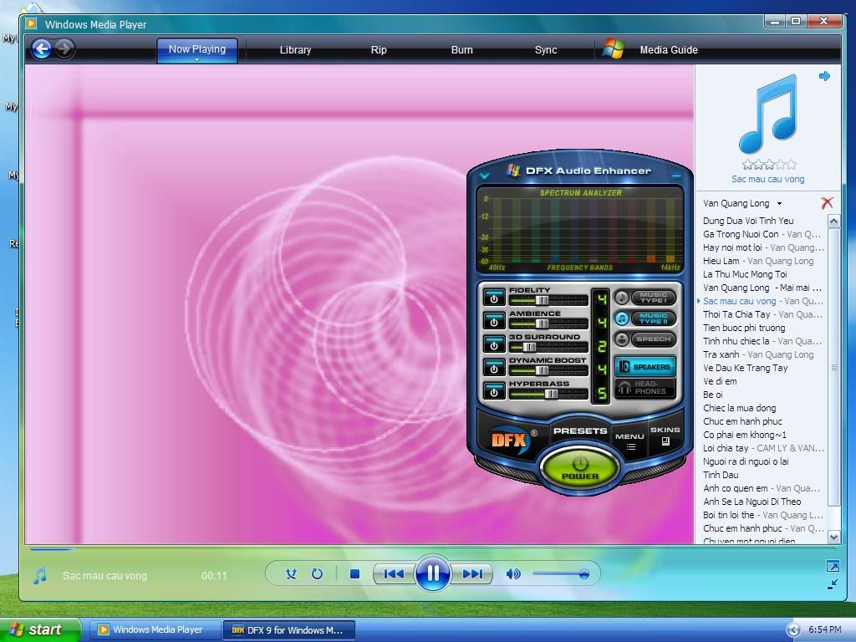
Task: Open the Now Playing tab options arrow
Action: 196,60
